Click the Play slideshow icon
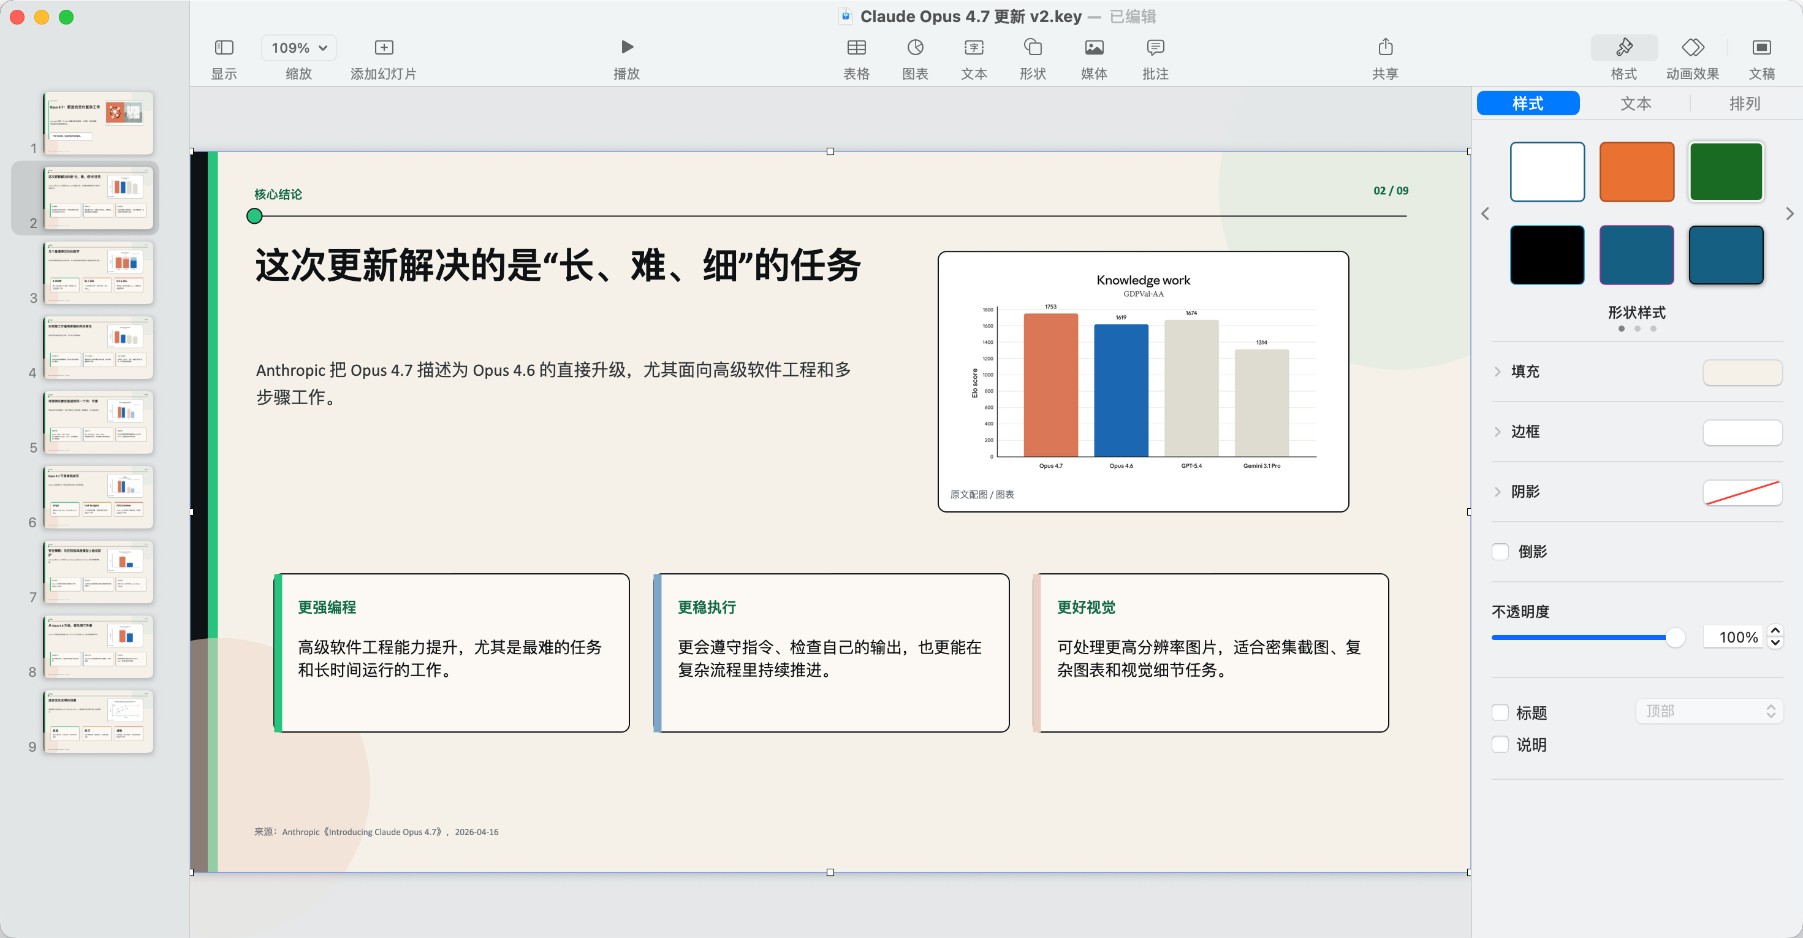The image size is (1803, 938). click(x=626, y=47)
